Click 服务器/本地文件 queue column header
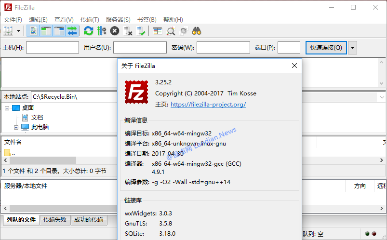 pyautogui.click(x=26, y=186)
